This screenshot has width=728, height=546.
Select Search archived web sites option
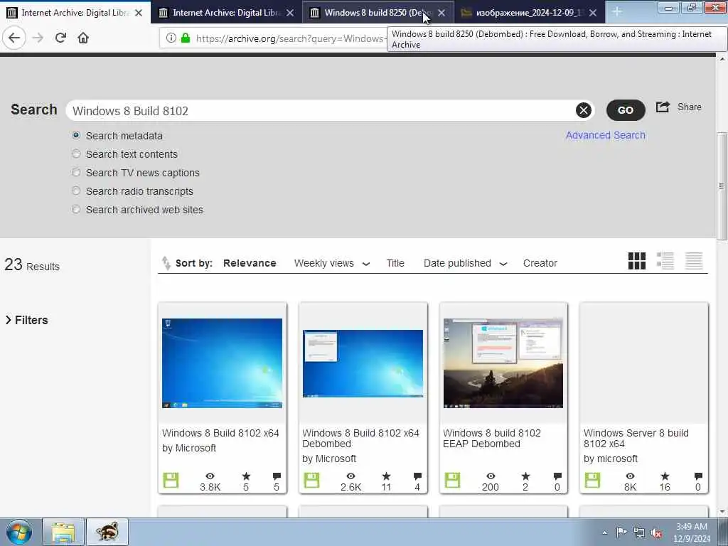pyautogui.click(x=76, y=210)
